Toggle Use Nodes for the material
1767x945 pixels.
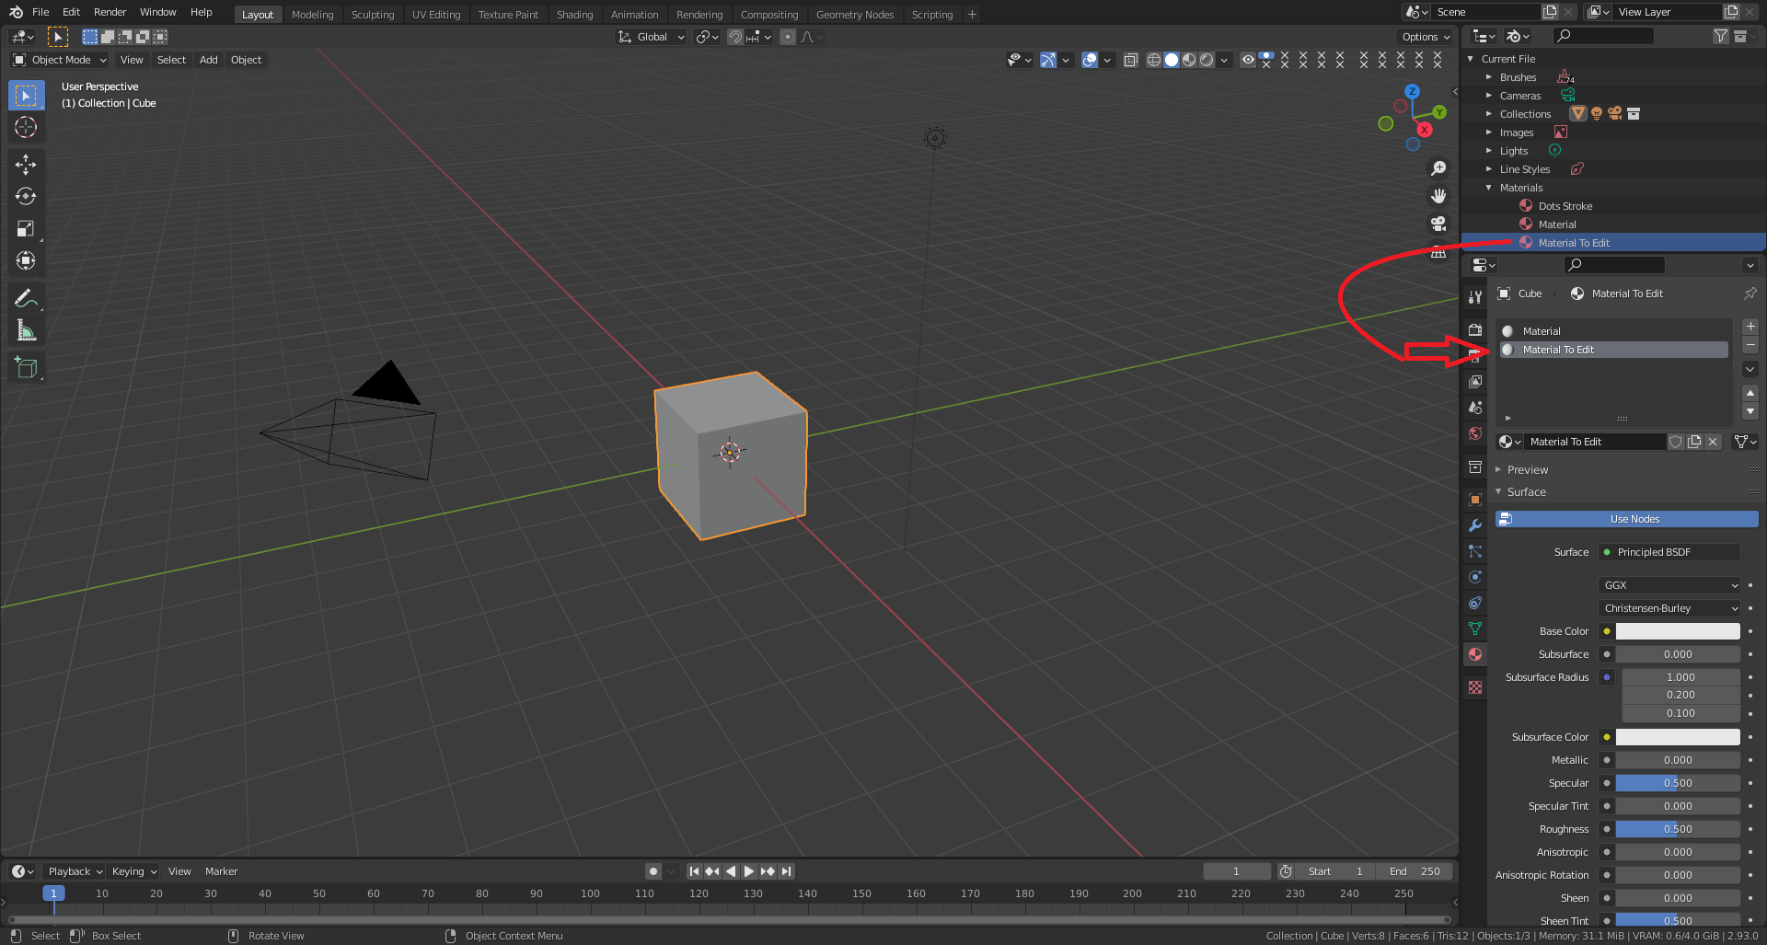(x=1626, y=519)
